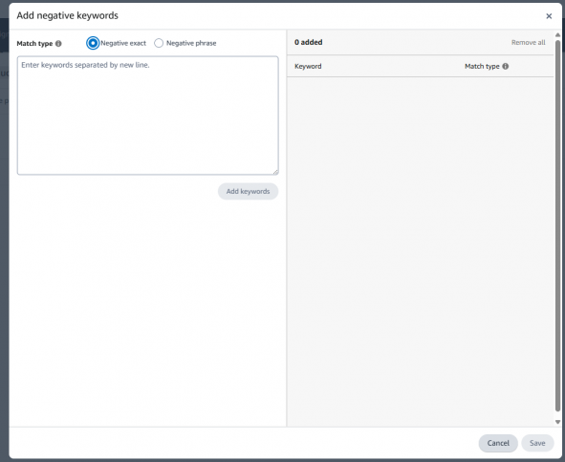This screenshot has width=565, height=462.
Task: Click the 'Add negative keywords' dialog title
Action: pos(67,15)
